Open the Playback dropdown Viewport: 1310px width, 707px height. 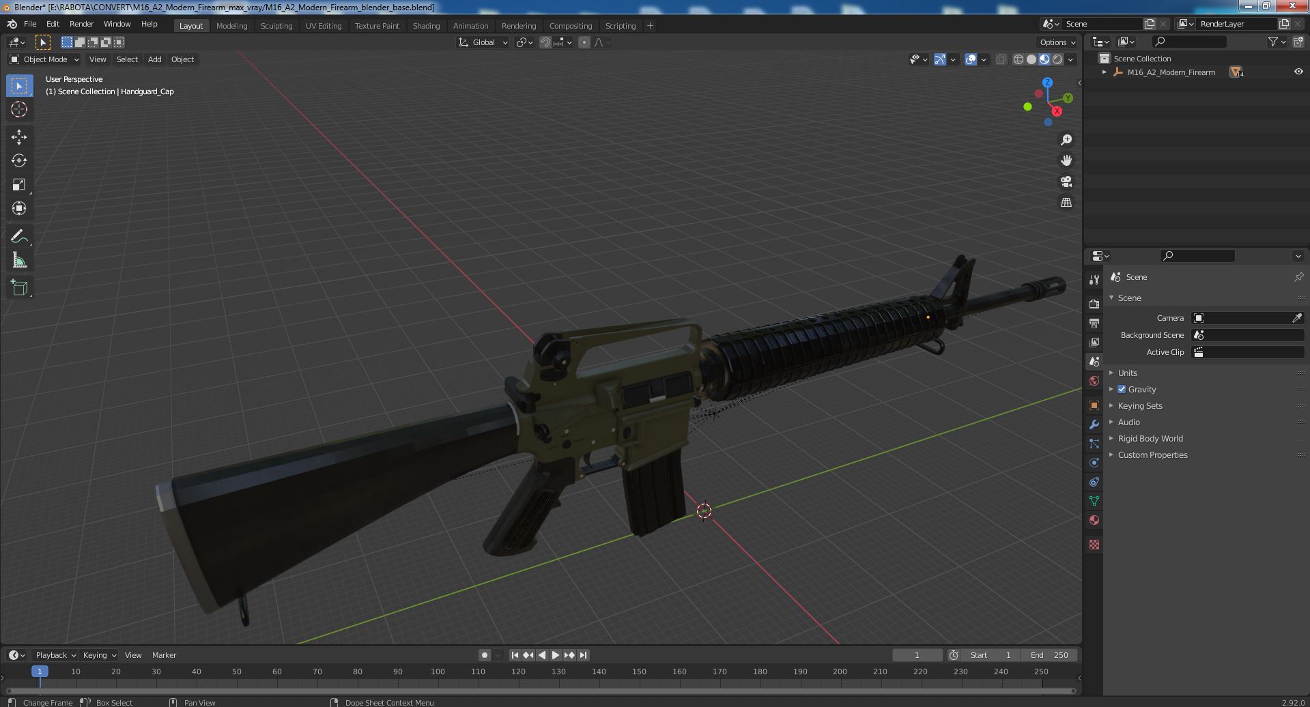pos(55,655)
